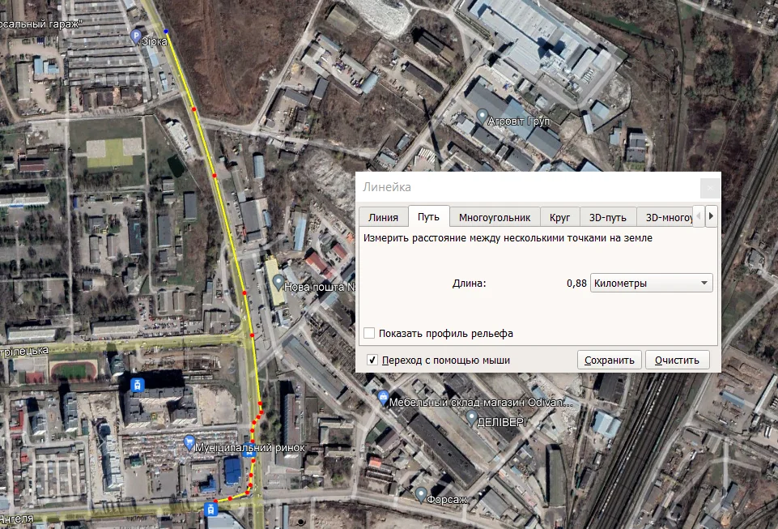Image resolution: width=778 pixels, height=529 pixels.
Task: Uncheck Переход с помощью мыши option
Action: pyautogui.click(x=372, y=360)
